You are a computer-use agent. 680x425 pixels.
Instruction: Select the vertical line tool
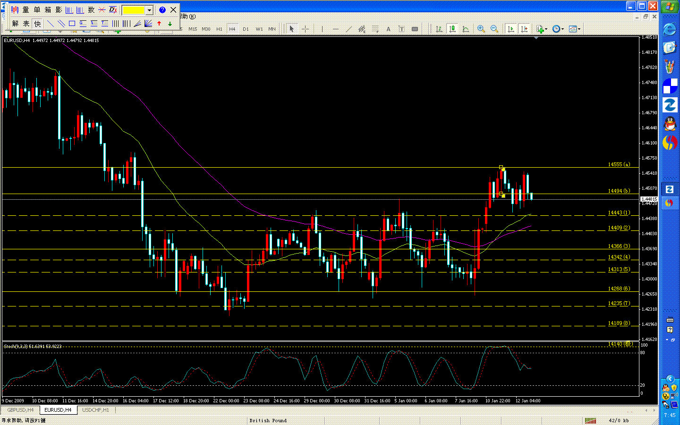pyautogui.click(x=322, y=29)
